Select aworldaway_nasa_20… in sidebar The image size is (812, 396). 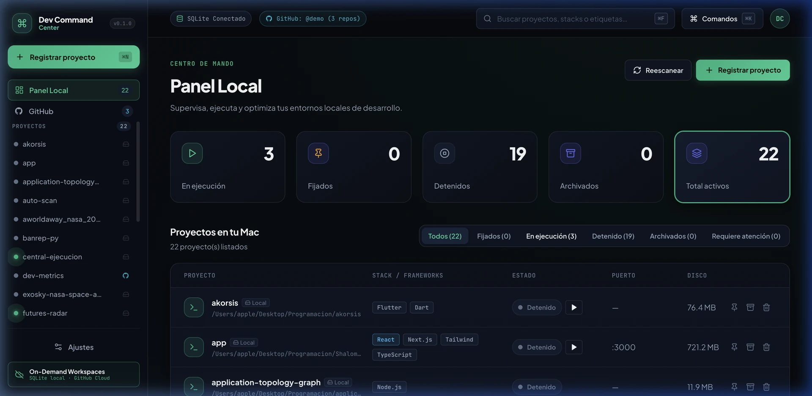pos(72,219)
